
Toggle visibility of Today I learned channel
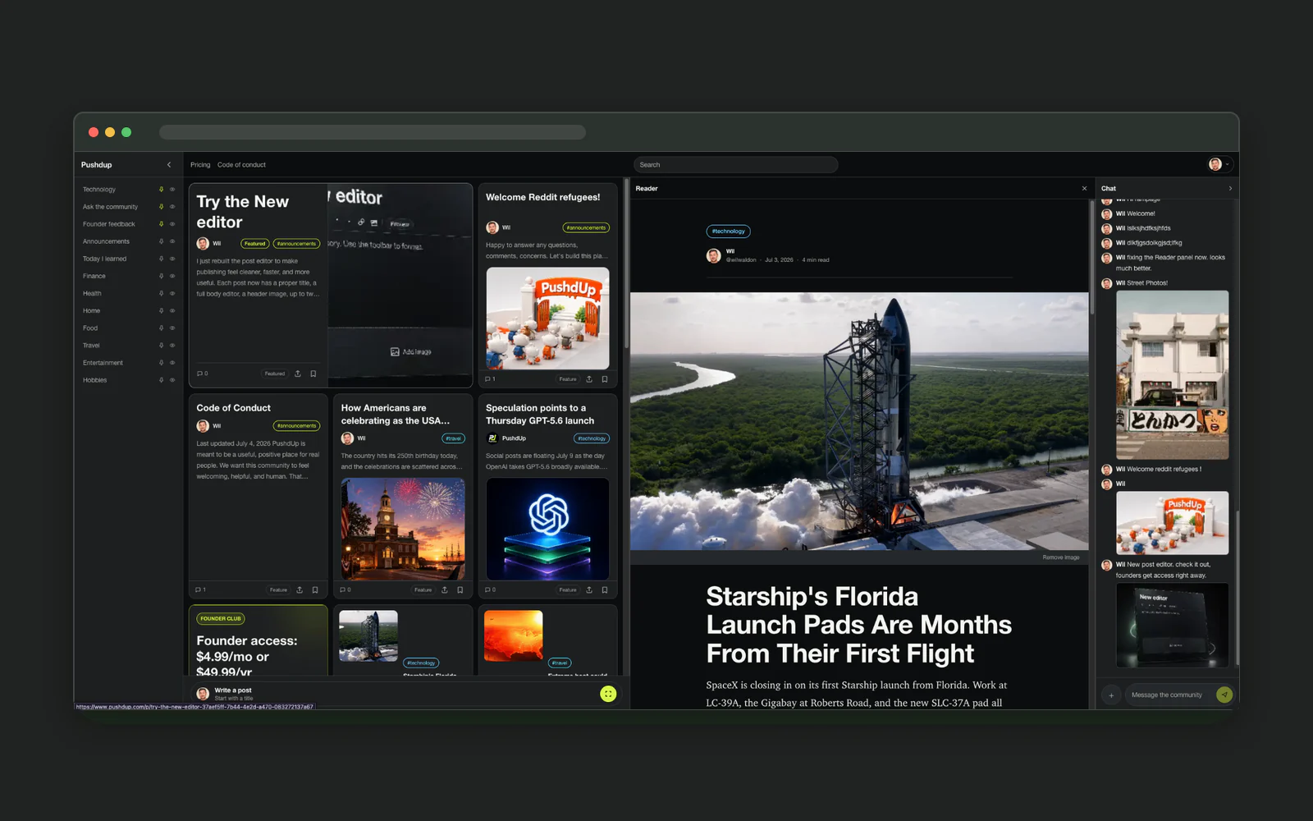pyautogui.click(x=172, y=259)
